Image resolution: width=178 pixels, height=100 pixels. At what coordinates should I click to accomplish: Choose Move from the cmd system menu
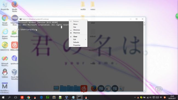tap(75, 24)
